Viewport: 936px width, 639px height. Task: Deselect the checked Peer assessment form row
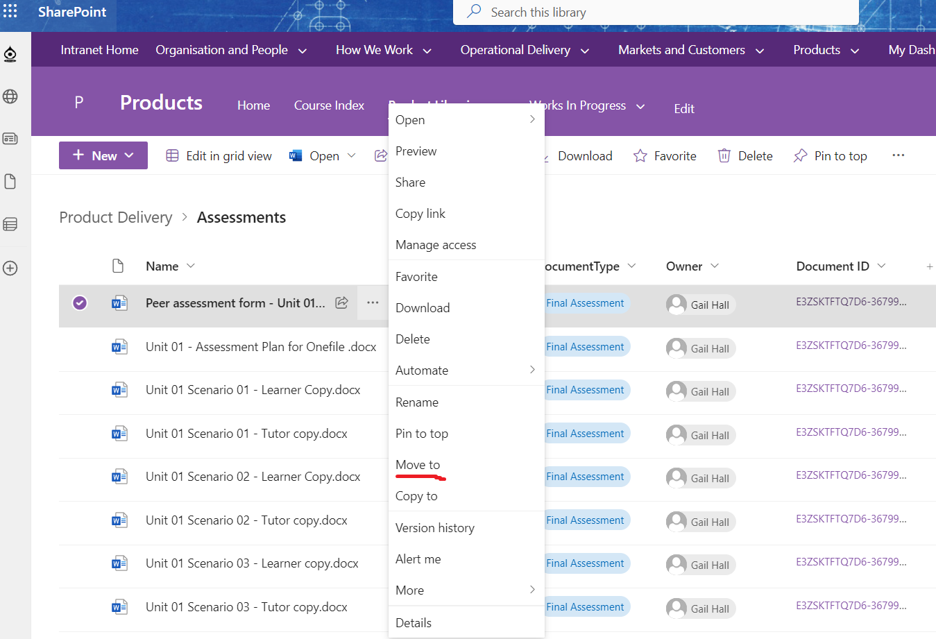(80, 303)
